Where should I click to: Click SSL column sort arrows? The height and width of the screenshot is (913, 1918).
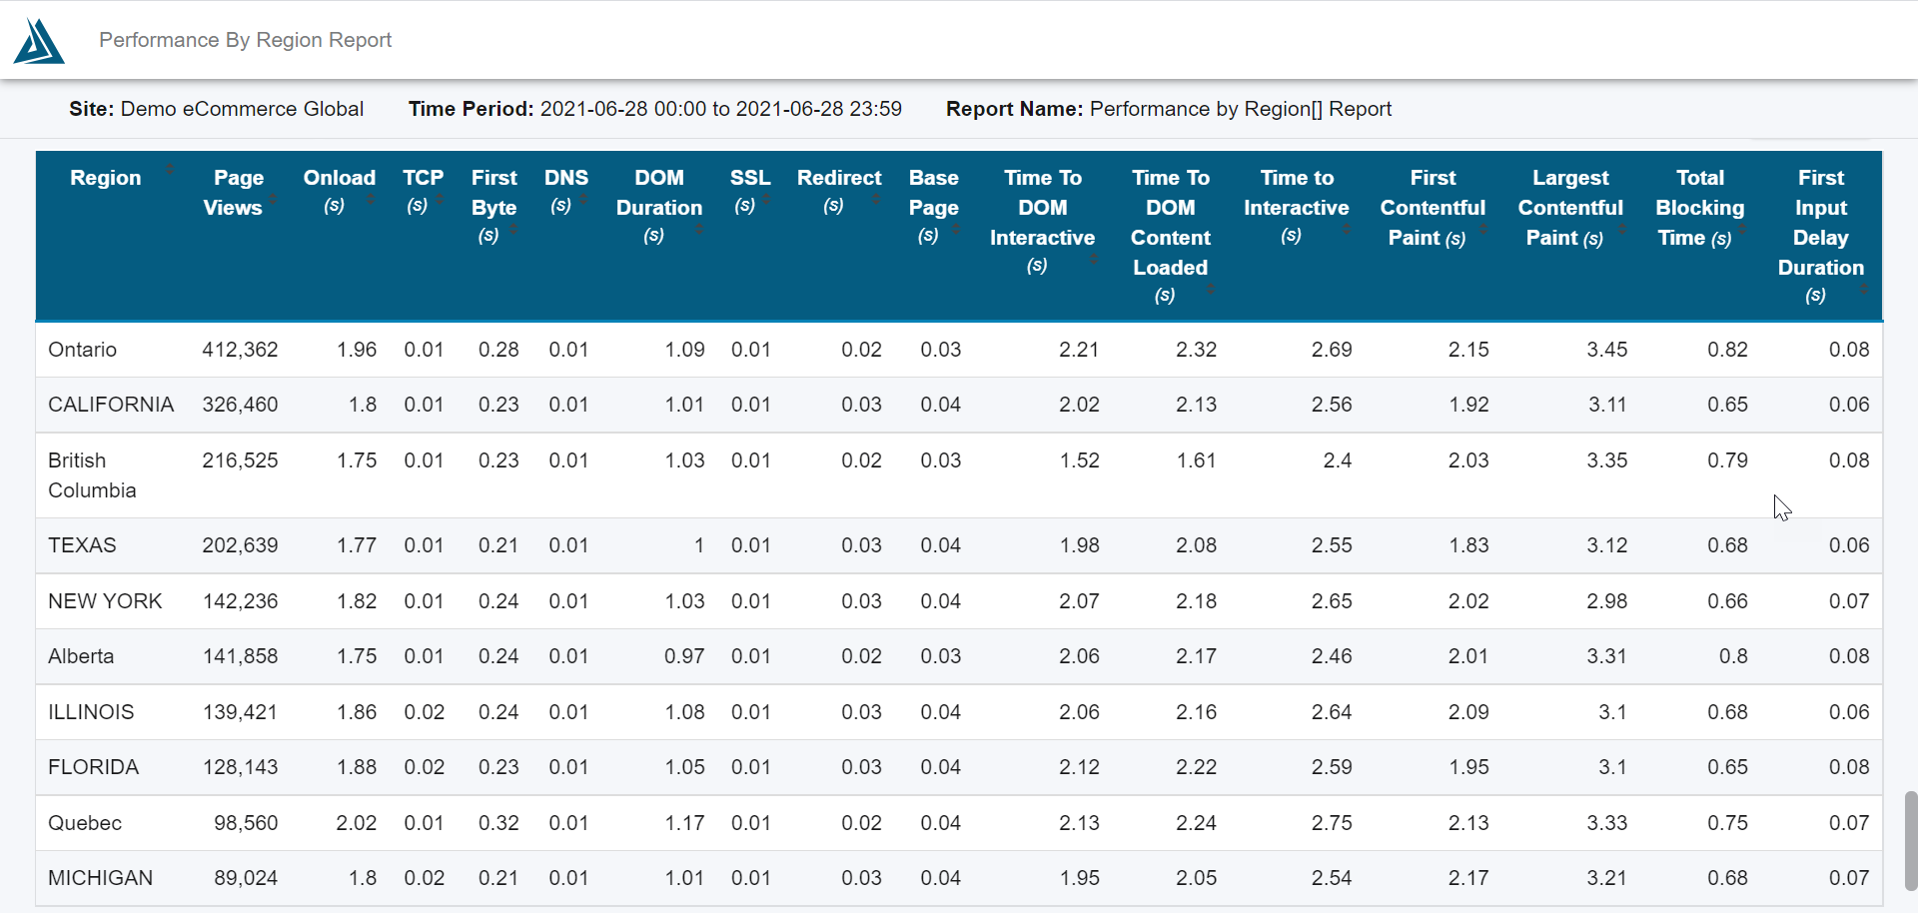766,200
